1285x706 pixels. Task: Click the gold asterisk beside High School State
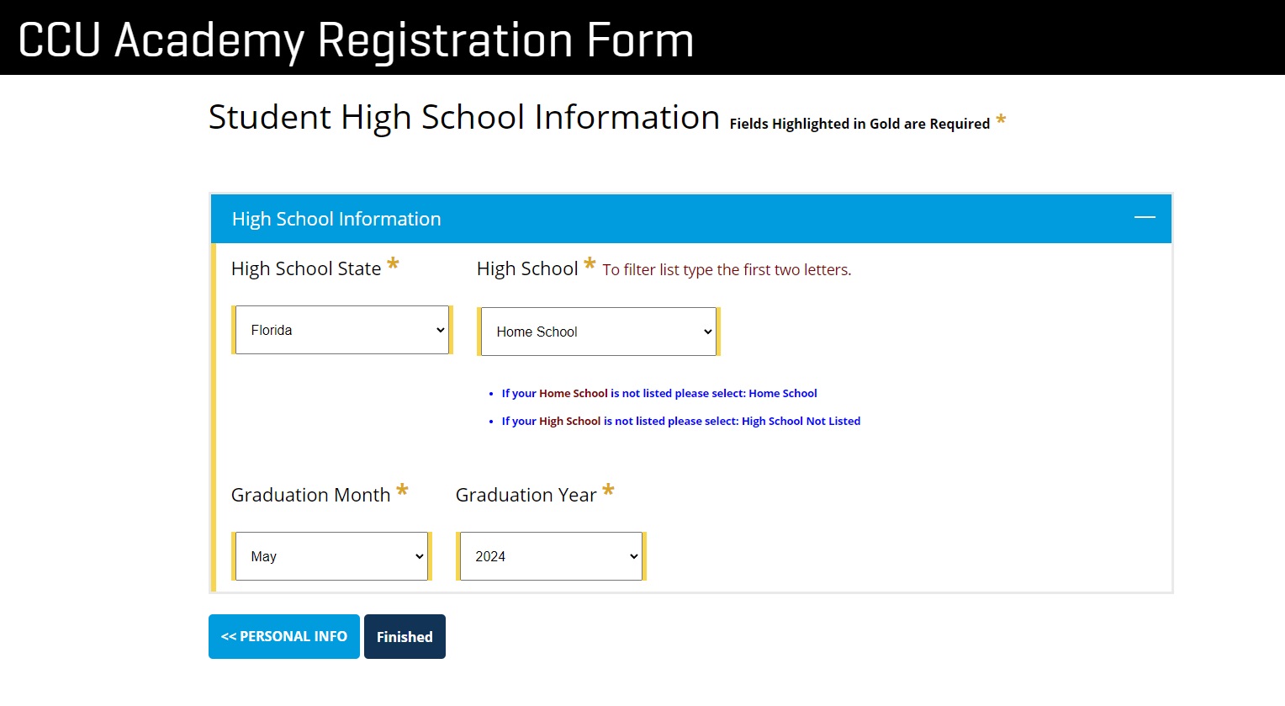click(393, 266)
